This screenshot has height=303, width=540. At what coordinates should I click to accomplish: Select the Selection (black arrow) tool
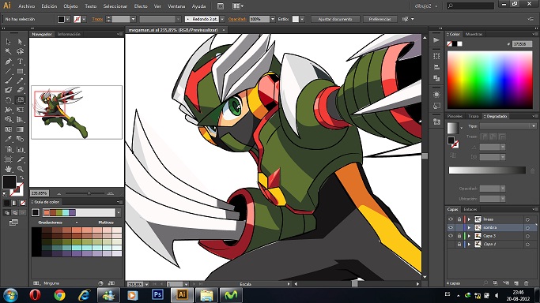(x=8, y=42)
